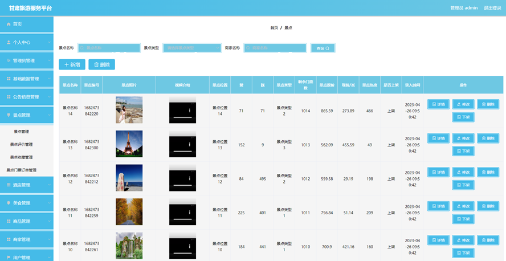Click 修改 for 景点名称13
Screen dimensions: 506x261
pos(463,138)
